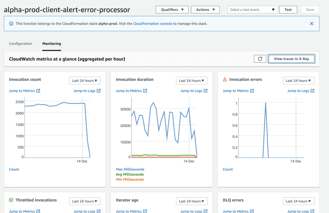Click the Test button
The image size is (329, 213).
tap(288, 10)
